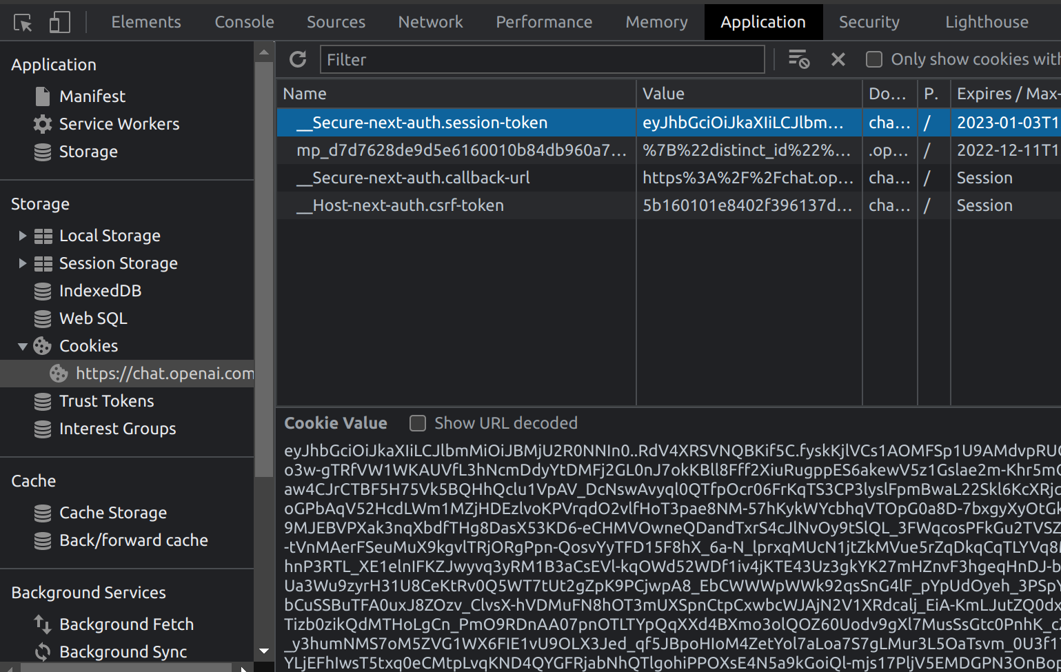The image size is (1061, 672).
Task: Open Service Workers in sidebar
Action: [119, 124]
